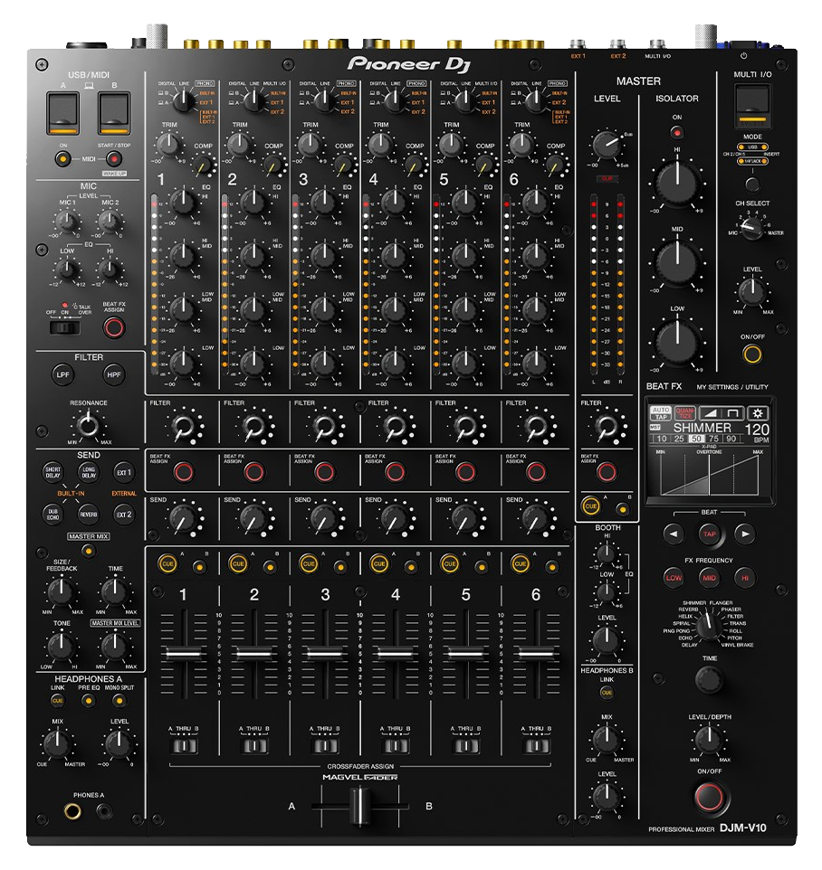This screenshot has height=870, width=822.
Task: Select the EXT 1 external send
Action: click(124, 472)
